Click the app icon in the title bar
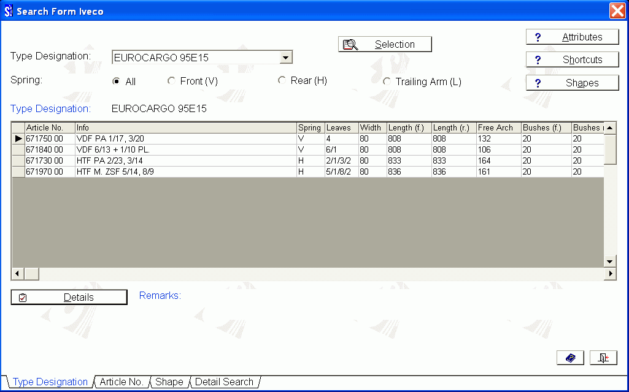 (x=8, y=11)
